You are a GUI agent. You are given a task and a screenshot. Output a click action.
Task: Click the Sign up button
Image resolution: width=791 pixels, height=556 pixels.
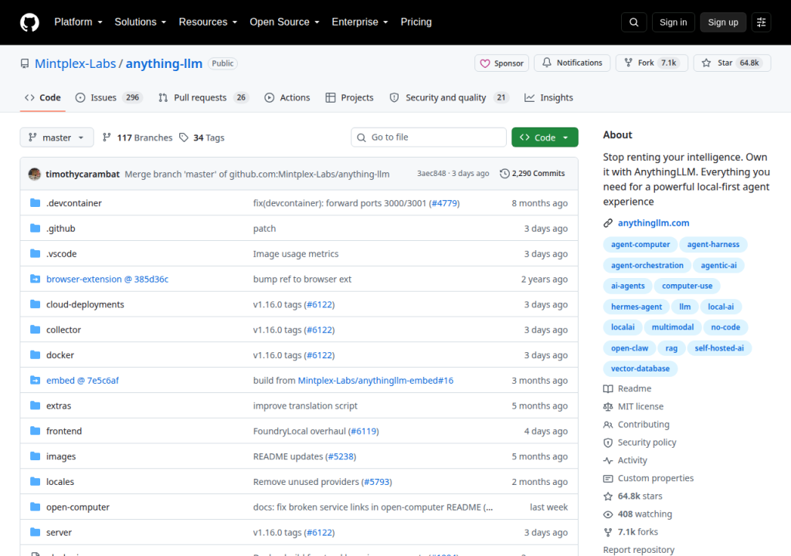[x=723, y=22]
